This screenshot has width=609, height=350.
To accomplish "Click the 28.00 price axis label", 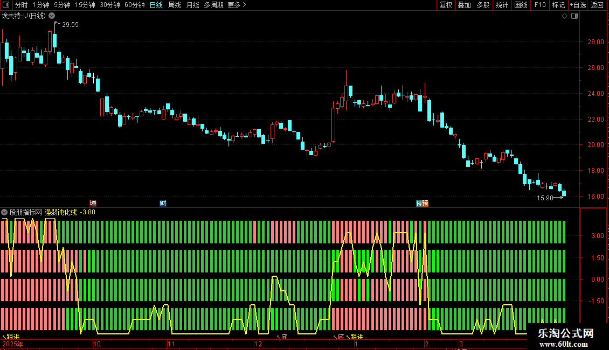I will [x=596, y=42].
